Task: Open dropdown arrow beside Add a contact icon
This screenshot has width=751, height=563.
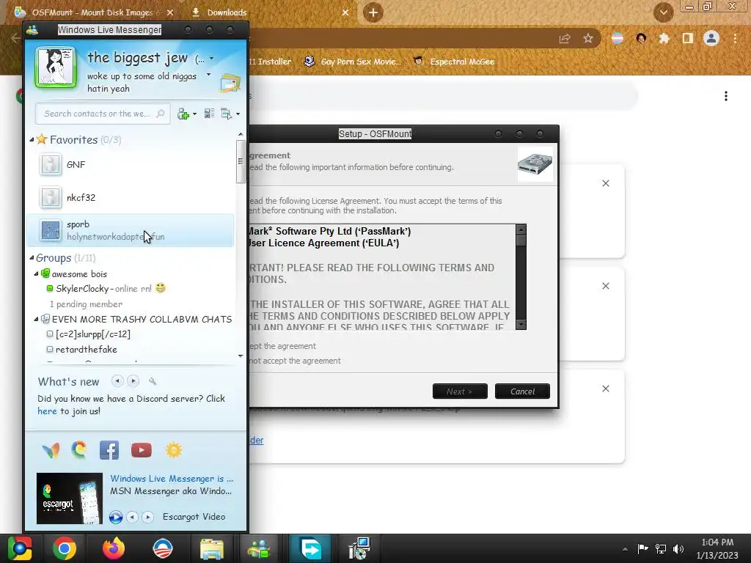Action: (194, 114)
